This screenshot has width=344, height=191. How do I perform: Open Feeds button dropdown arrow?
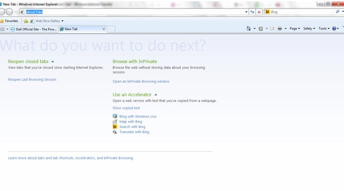tap(266, 29)
